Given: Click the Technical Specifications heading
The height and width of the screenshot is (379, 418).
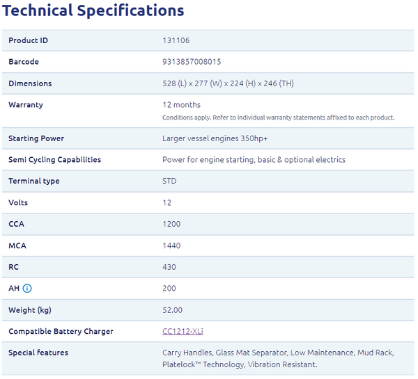Looking at the screenshot, I should click(93, 11).
